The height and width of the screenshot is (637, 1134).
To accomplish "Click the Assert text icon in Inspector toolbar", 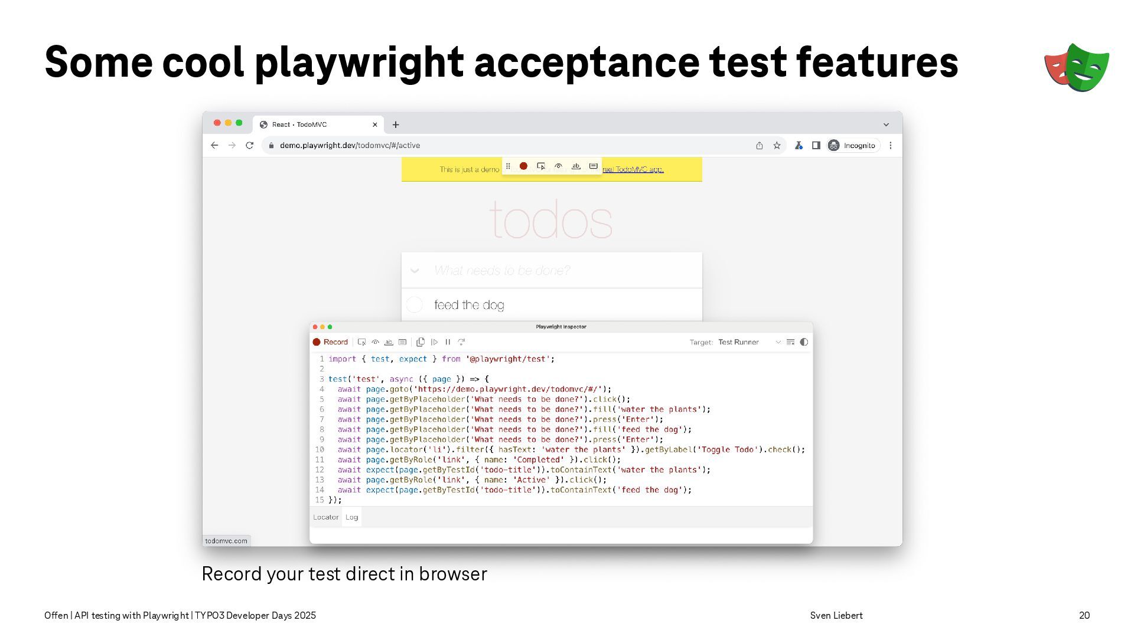I will pos(389,342).
